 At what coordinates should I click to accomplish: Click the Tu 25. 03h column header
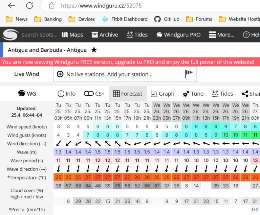pos(58,112)
